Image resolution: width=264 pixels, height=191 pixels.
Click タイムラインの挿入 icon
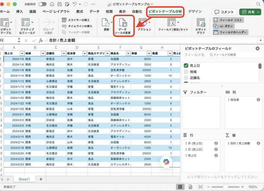tap(64, 26)
